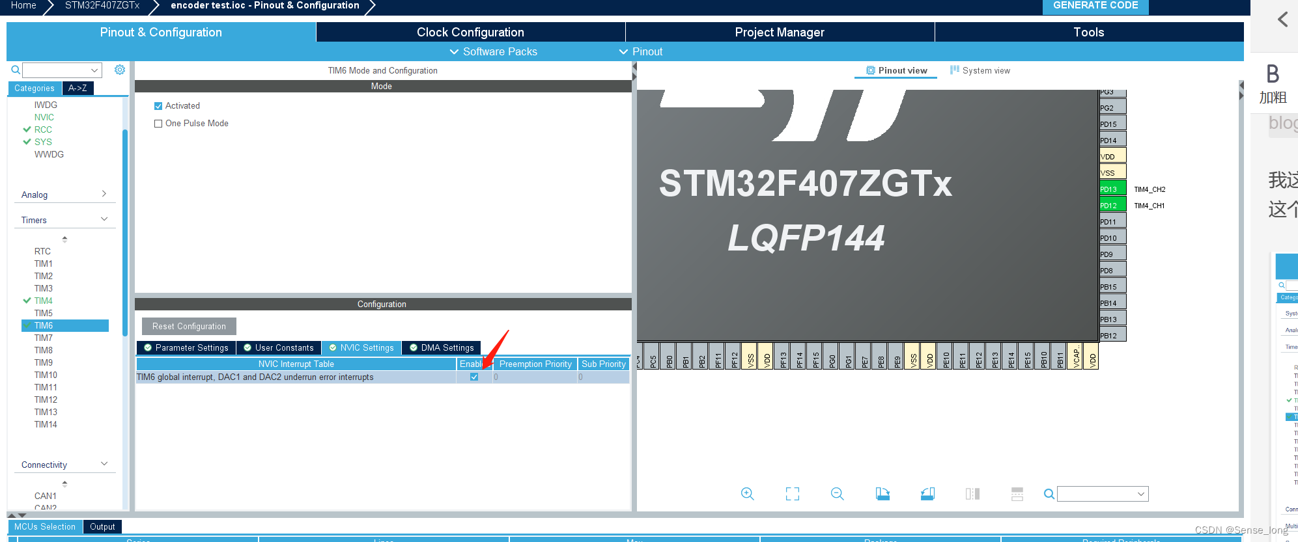Open the Output tab at the bottom
Viewport: 1298px width, 542px height.
point(102,526)
